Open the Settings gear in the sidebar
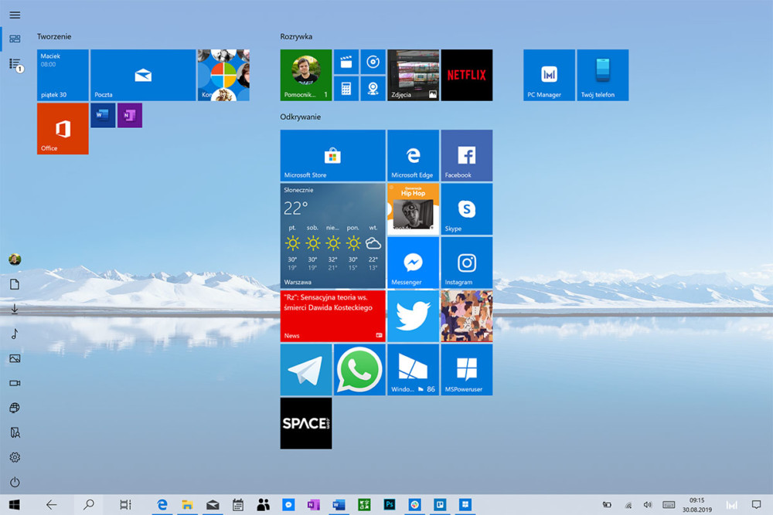This screenshot has height=515, width=773. coord(15,457)
